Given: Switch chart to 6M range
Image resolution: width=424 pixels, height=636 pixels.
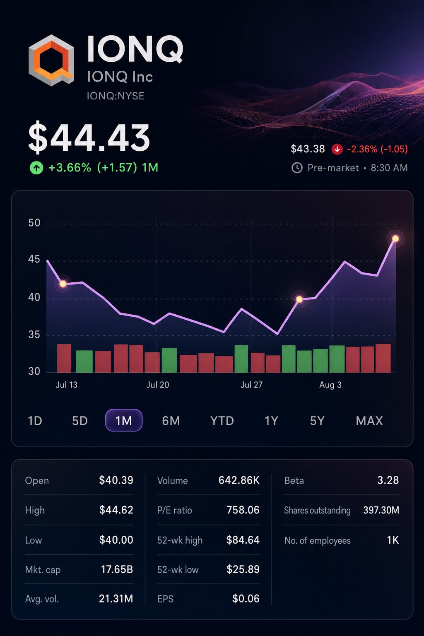Looking at the screenshot, I should pos(171,421).
